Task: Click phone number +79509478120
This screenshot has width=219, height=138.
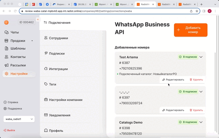Action: click(x=131, y=134)
